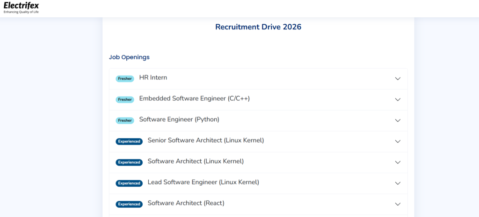Select the HR Intern job title
This screenshot has width=479, height=217.
(153, 77)
